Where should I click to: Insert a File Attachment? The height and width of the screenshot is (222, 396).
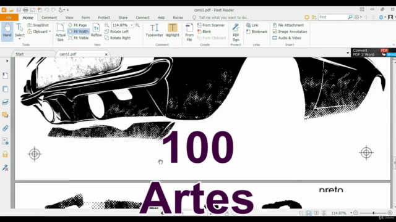[x=288, y=25]
